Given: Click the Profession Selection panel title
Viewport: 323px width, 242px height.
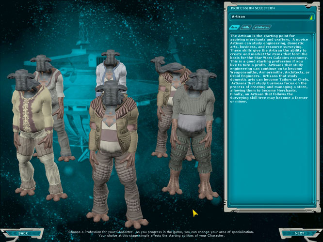Looking at the screenshot, I should (x=253, y=8).
